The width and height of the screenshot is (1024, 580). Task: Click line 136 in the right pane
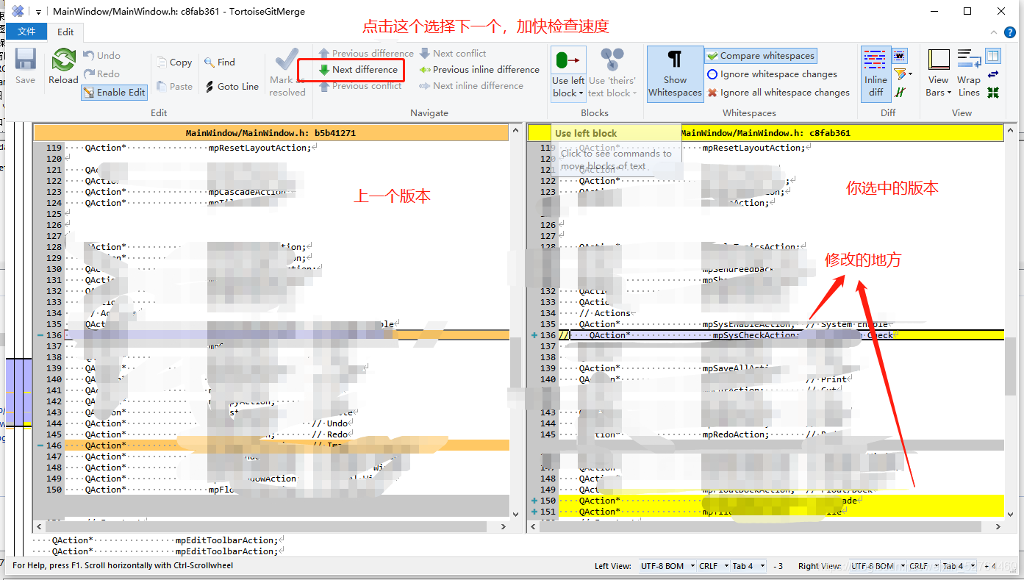tap(781, 335)
